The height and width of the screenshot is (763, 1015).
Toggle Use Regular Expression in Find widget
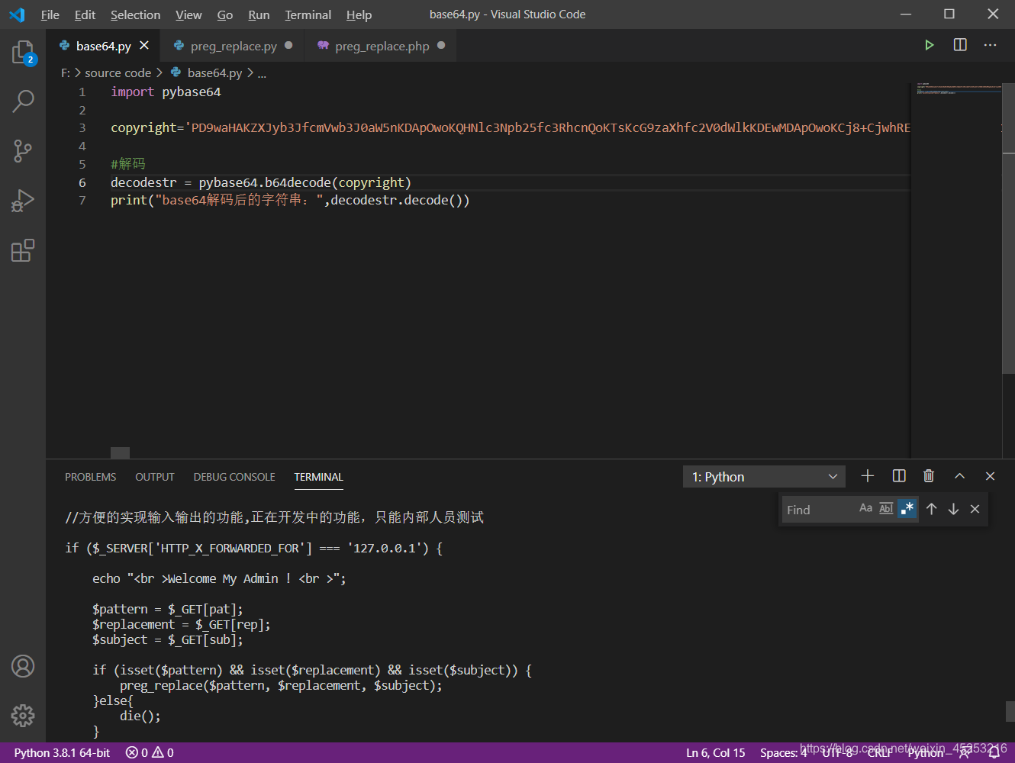point(907,508)
